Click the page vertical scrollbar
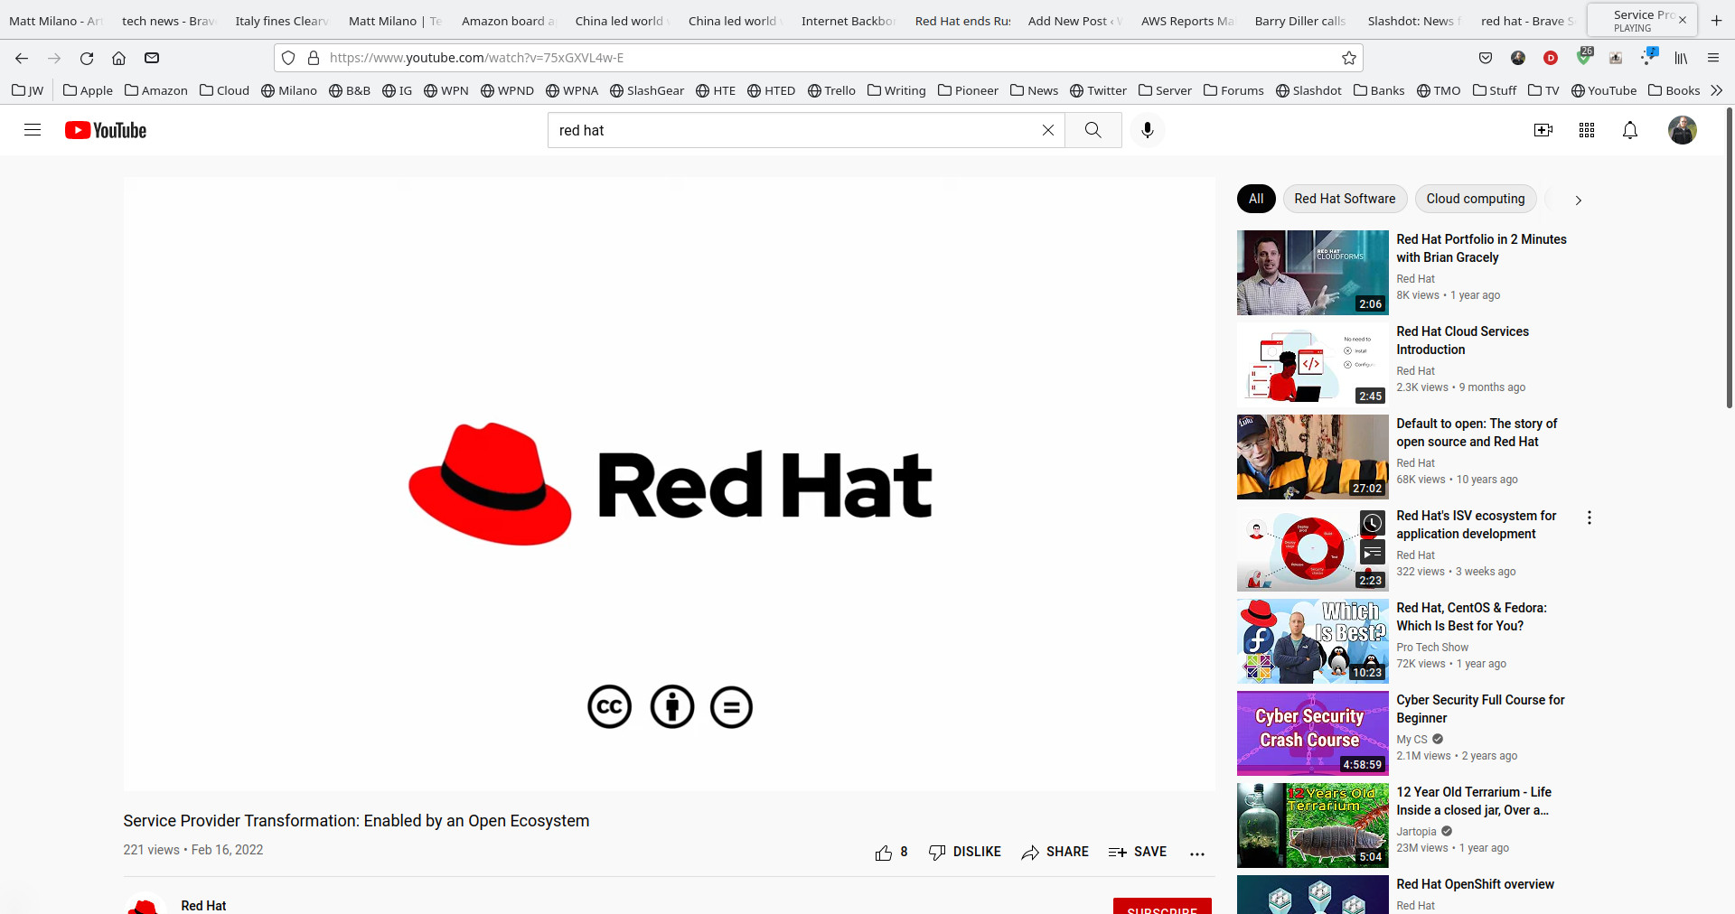This screenshot has height=914, width=1735. click(x=1729, y=257)
